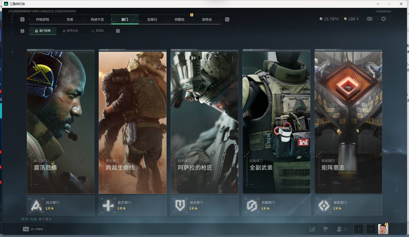Screen dimensions: 409x237
Task: Click the 医疗部门 cross icon
Action: pos(108,205)
